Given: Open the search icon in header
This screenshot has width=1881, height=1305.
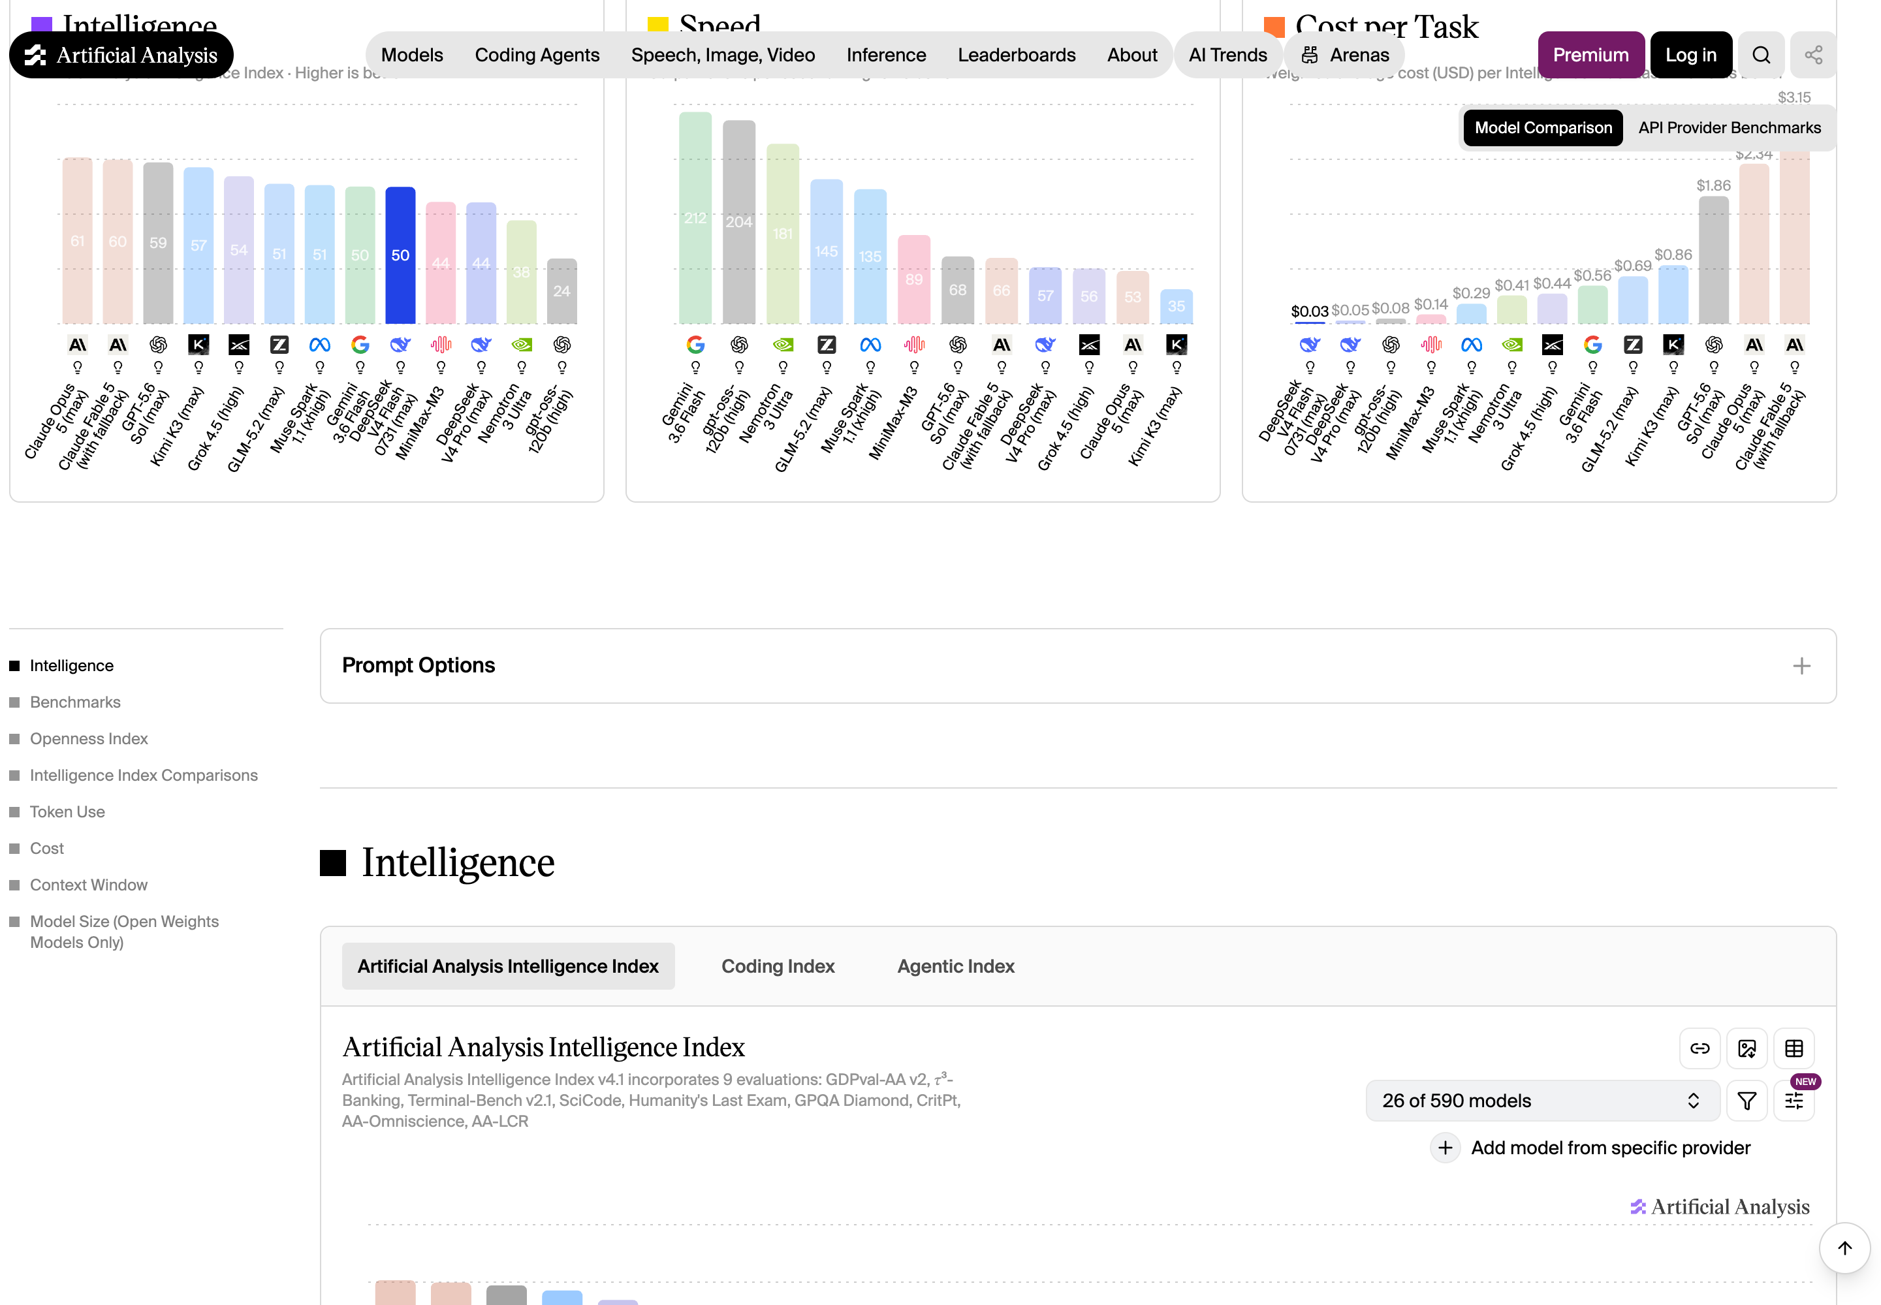Looking at the screenshot, I should (1761, 55).
